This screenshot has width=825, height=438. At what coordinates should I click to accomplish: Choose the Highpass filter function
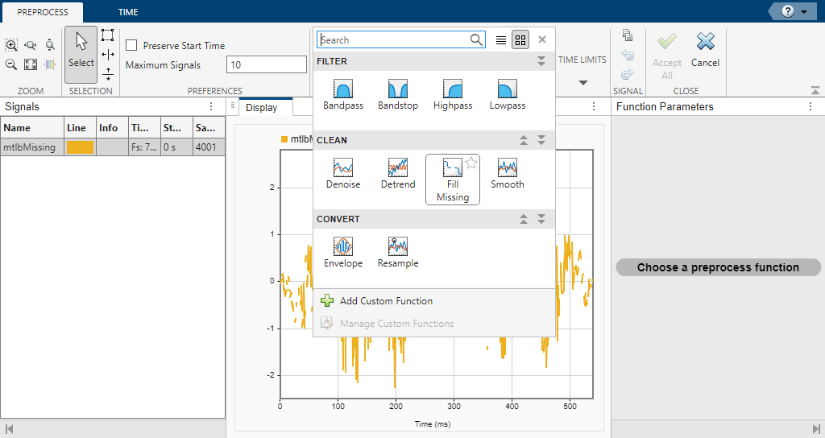(x=453, y=95)
